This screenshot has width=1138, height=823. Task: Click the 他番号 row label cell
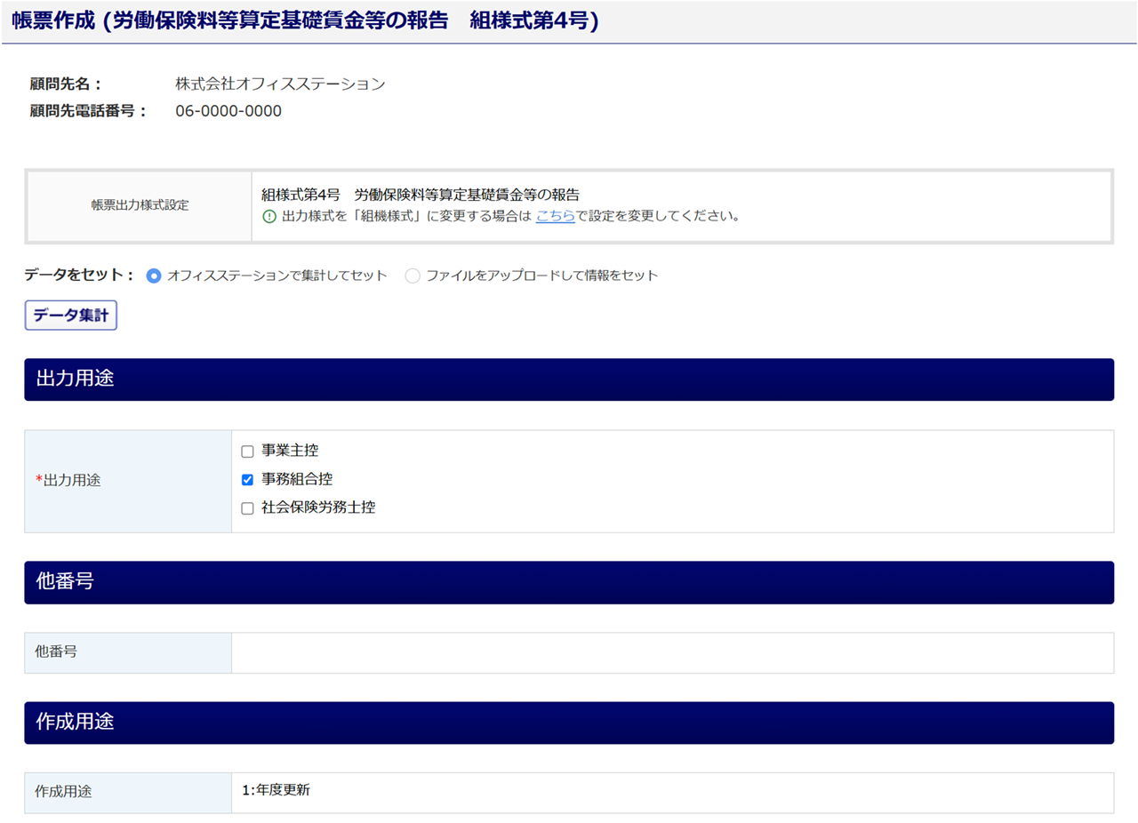coord(128,653)
